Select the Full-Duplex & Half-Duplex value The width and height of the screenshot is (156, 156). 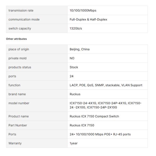click(88, 19)
